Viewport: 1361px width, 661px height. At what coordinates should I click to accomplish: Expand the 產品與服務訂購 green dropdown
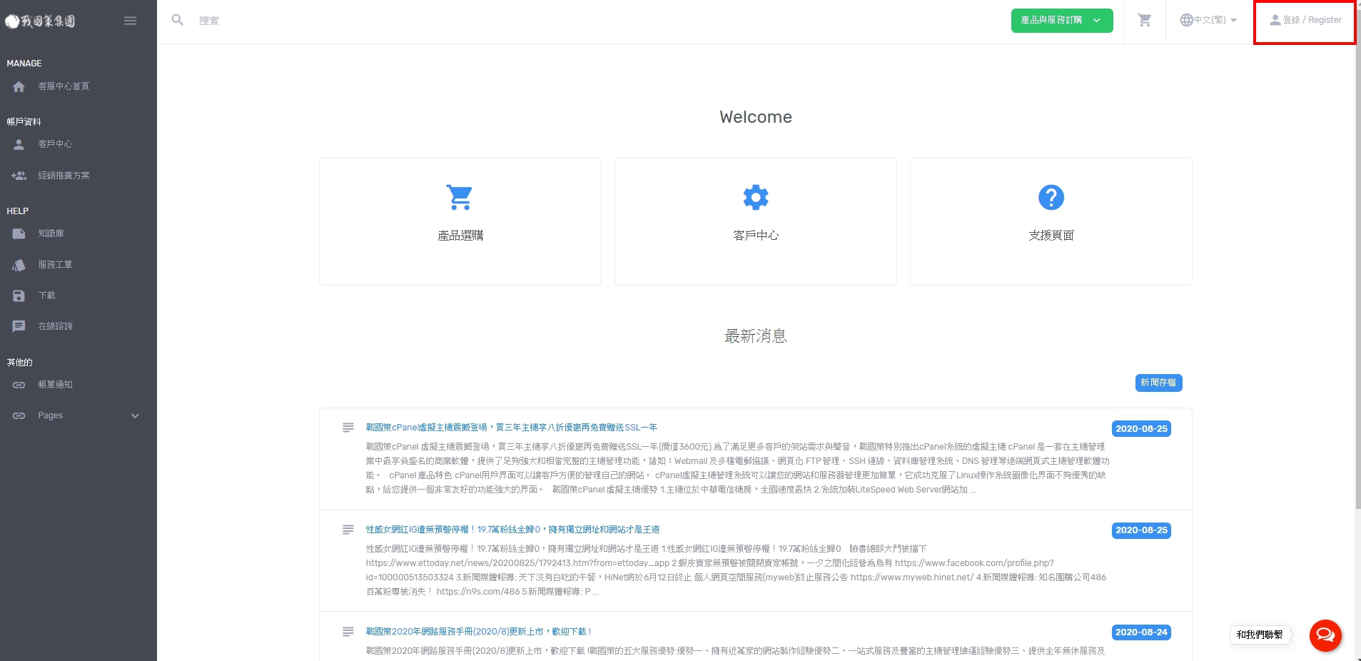pos(1062,21)
